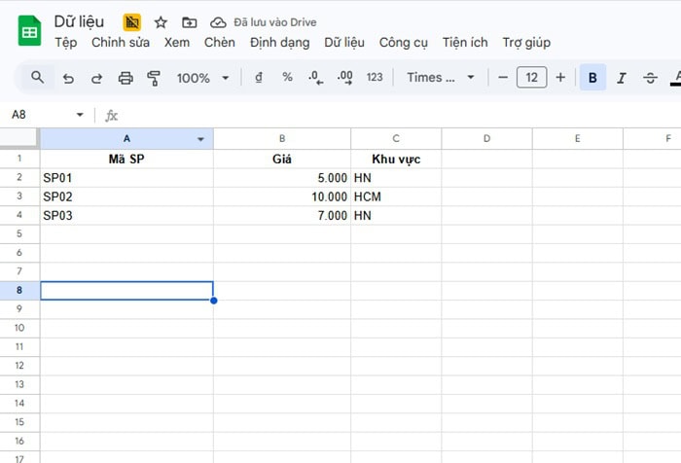Undo the last action

pyautogui.click(x=67, y=78)
